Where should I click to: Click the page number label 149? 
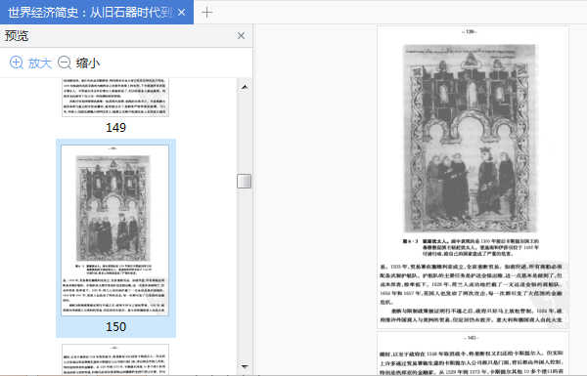(115, 128)
